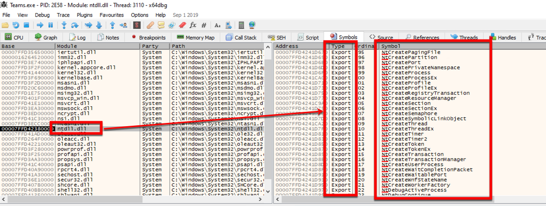546x206 pixels.
Task: Open the calculator tool icon
Action: click(x=241, y=25)
